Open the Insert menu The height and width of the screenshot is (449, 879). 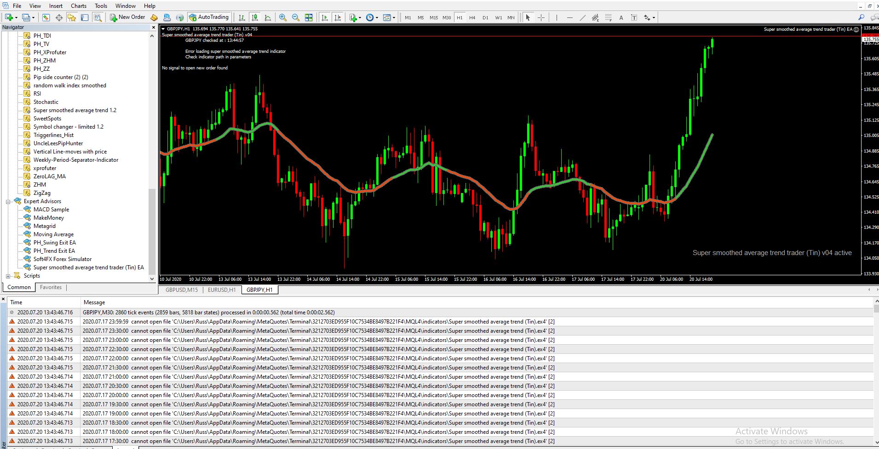[56, 6]
